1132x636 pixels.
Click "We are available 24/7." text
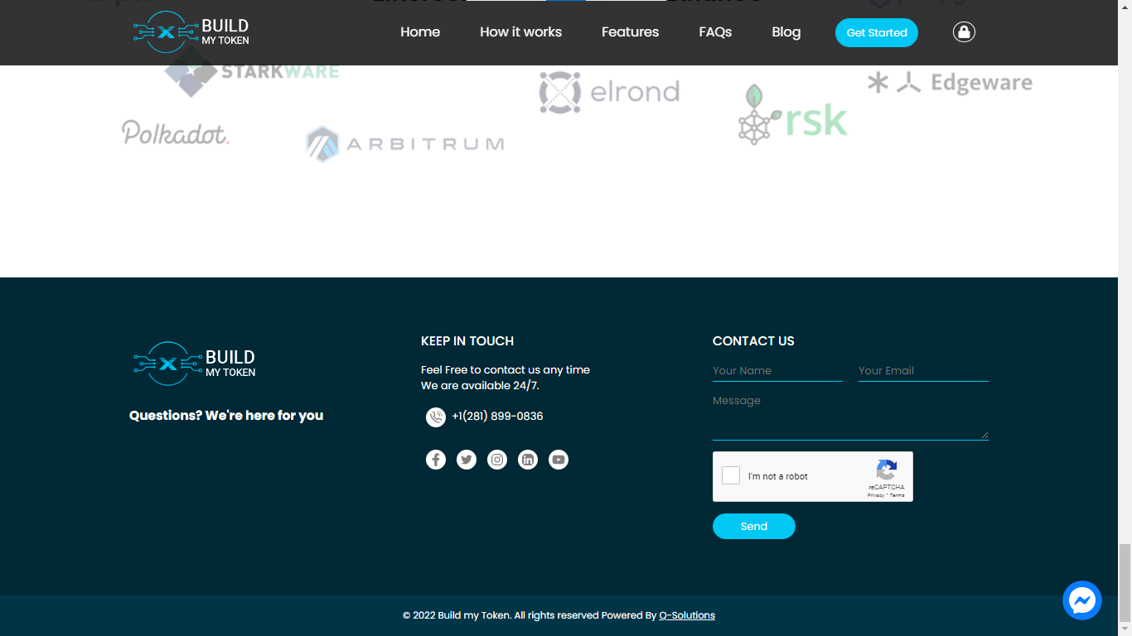pyautogui.click(x=480, y=386)
